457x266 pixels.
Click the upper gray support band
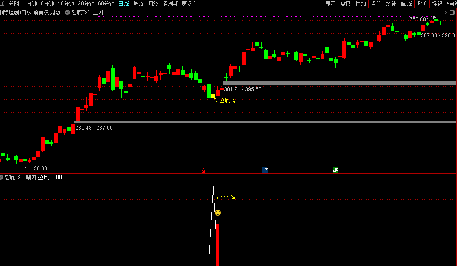click(x=339, y=83)
